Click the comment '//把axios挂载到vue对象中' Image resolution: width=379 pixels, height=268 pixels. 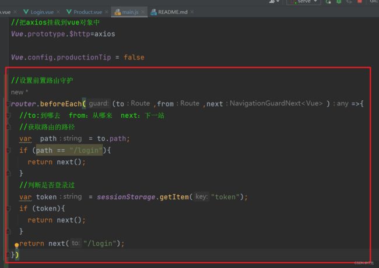click(55, 23)
